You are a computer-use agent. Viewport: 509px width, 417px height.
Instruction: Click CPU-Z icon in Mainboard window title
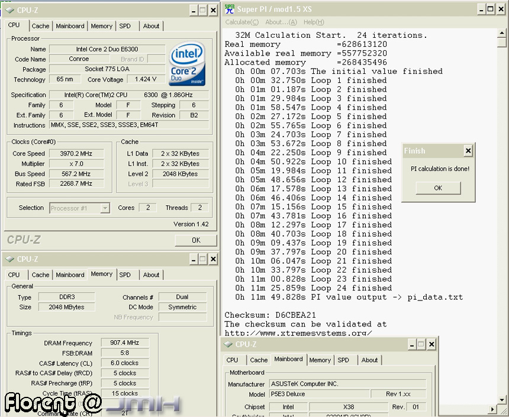tap(228, 344)
